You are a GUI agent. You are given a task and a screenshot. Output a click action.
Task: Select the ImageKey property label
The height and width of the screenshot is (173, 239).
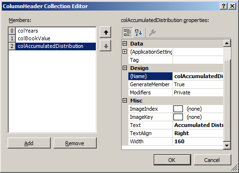(x=150, y=117)
